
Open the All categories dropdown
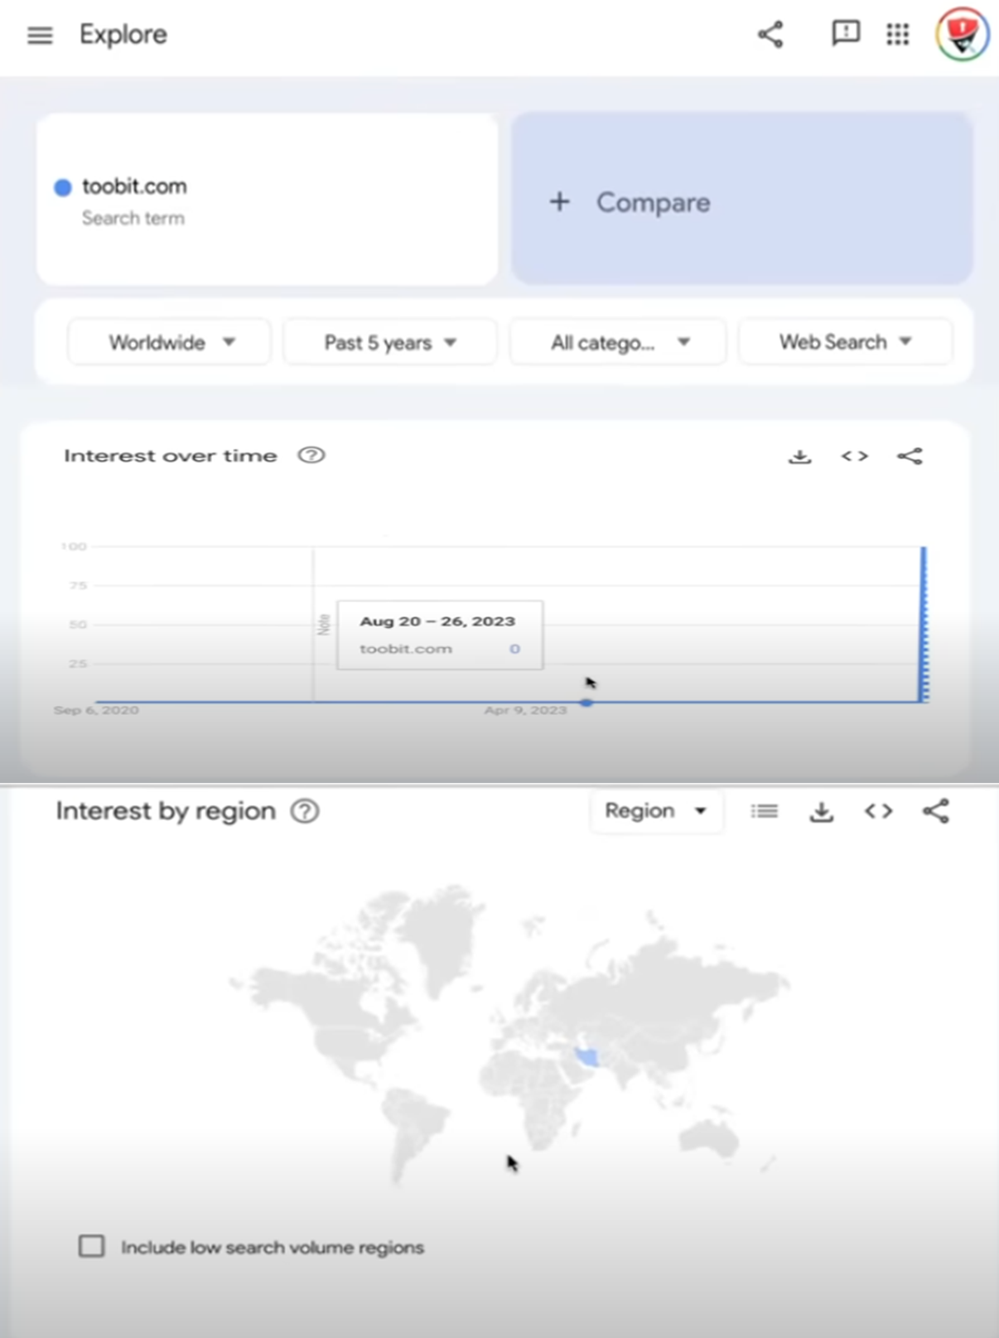click(618, 342)
